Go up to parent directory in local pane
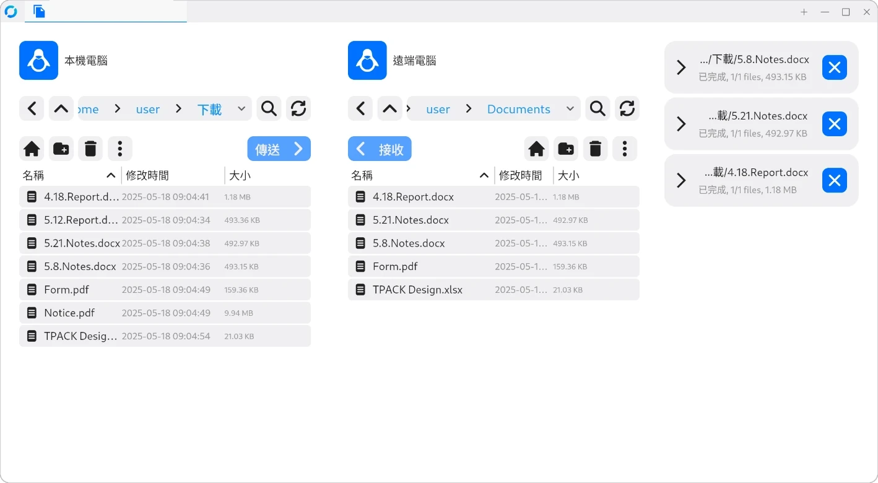 pyautogui.click(x=61, y=109)
